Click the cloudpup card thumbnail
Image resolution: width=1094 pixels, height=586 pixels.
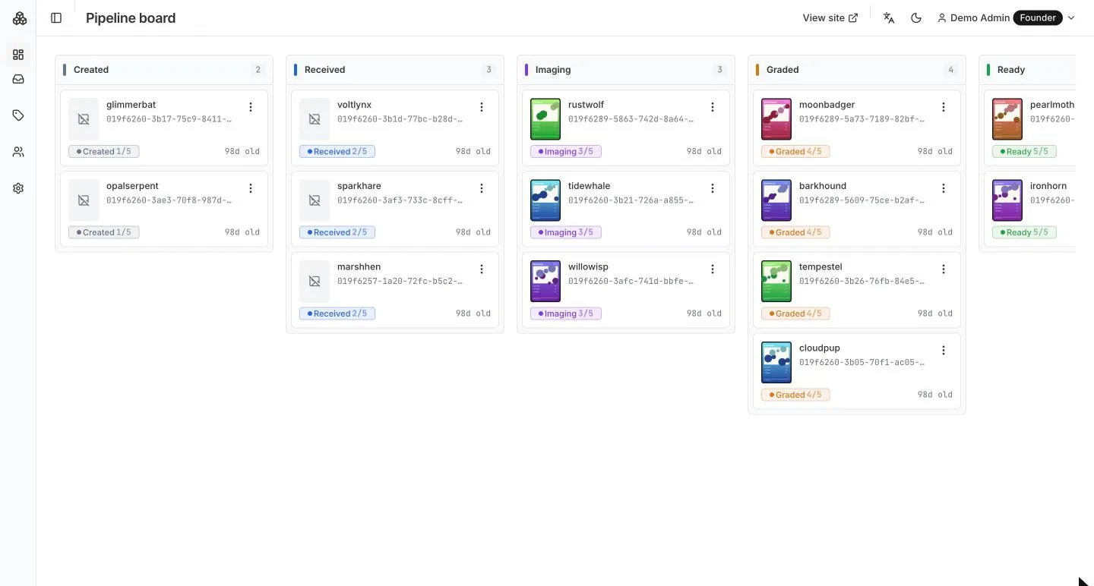point(776,363)
